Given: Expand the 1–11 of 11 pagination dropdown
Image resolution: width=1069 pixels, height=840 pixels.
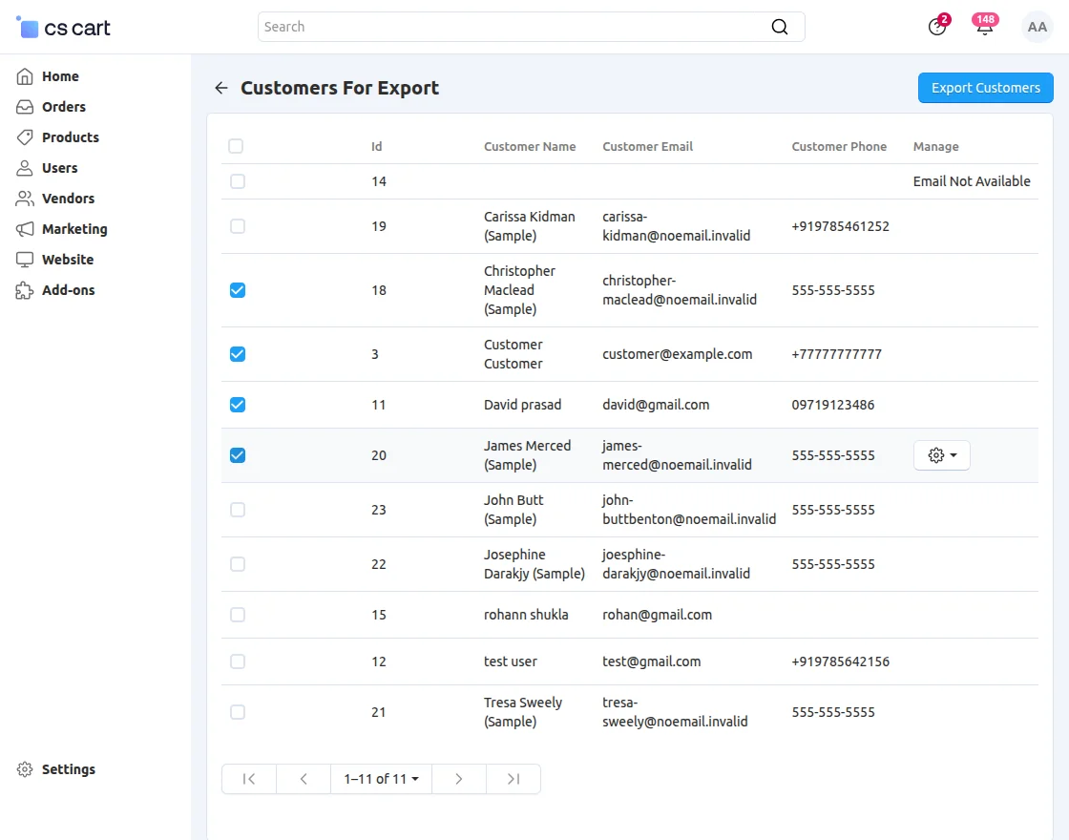Looking at the screenshot, I should pos(380,778).
